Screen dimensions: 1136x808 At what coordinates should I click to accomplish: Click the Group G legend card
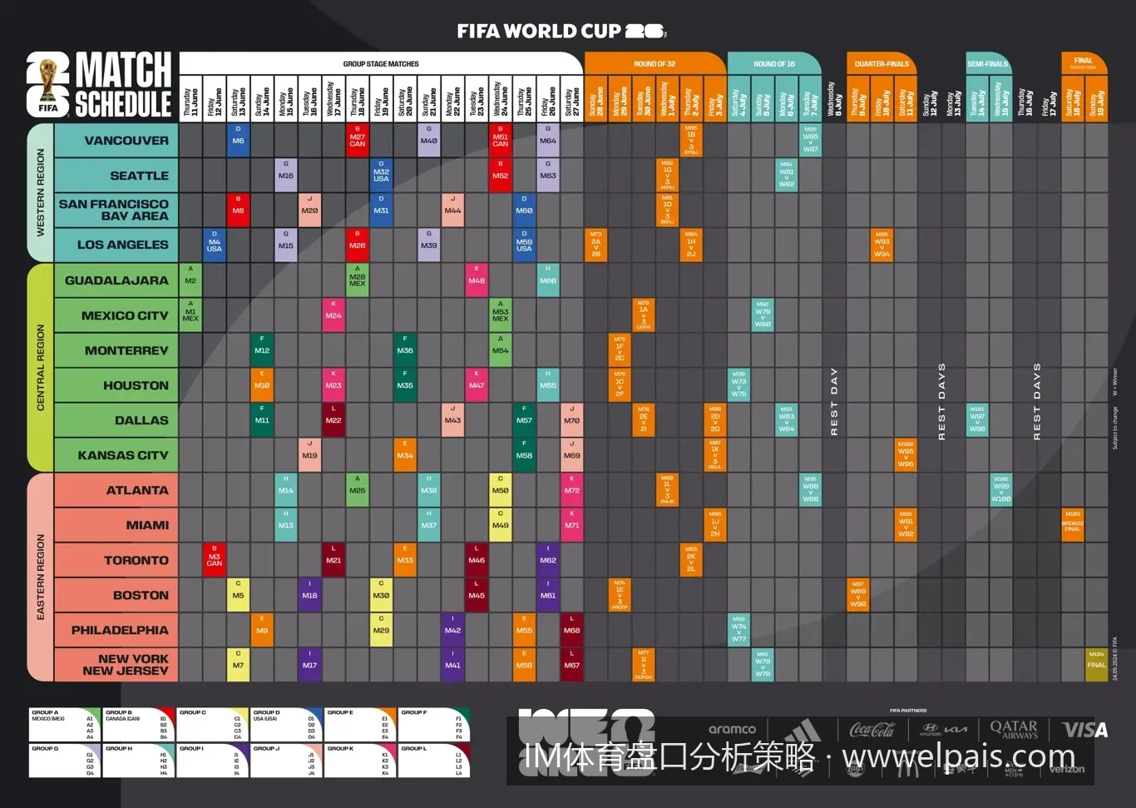click(x=64, y=761)
